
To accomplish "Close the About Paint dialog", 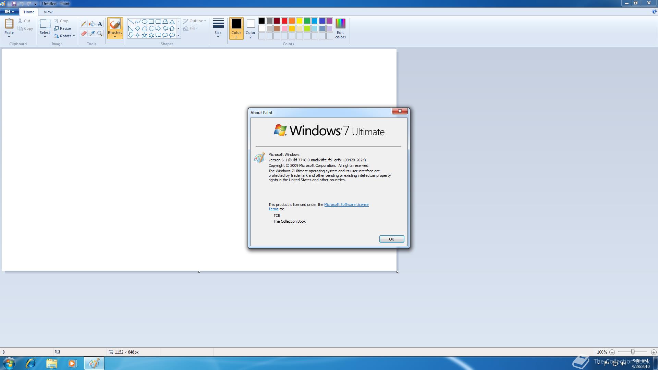I will (400, 111).
